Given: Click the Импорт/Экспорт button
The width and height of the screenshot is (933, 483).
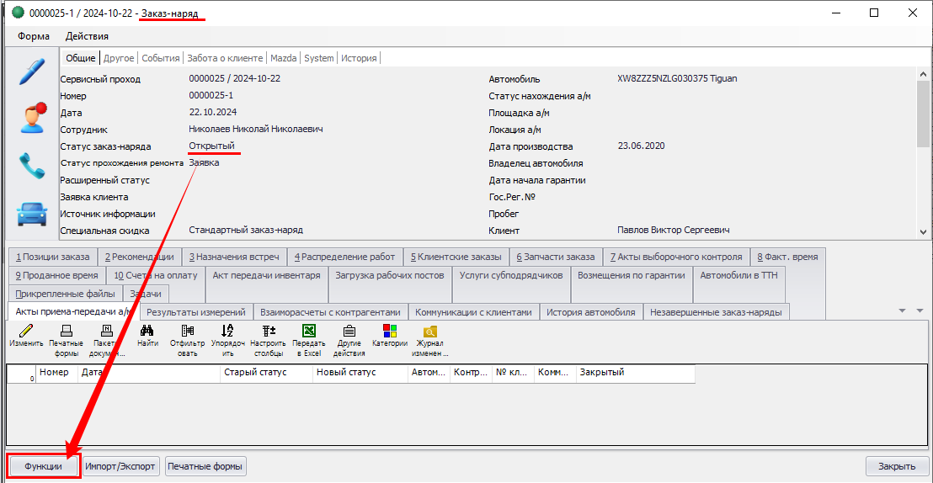Looking at the screenshot, I should (x=120, y=466).
